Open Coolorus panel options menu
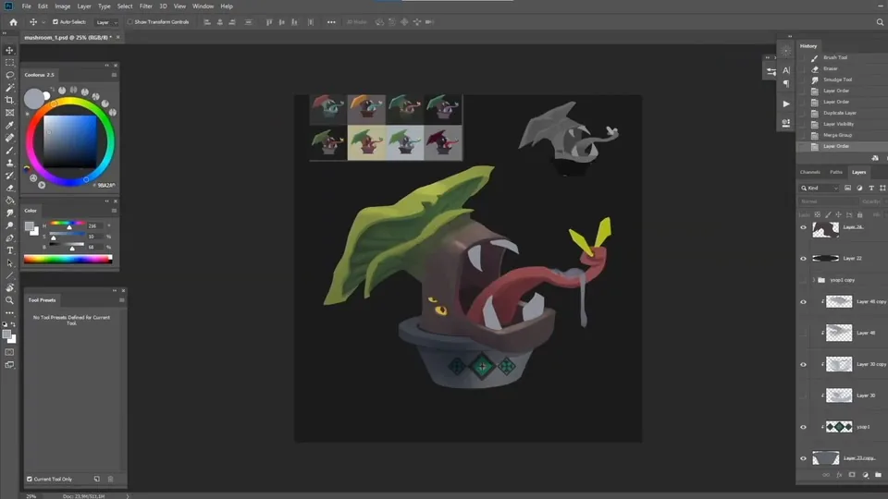The image size is (888, 499). [x=114, y=75]
